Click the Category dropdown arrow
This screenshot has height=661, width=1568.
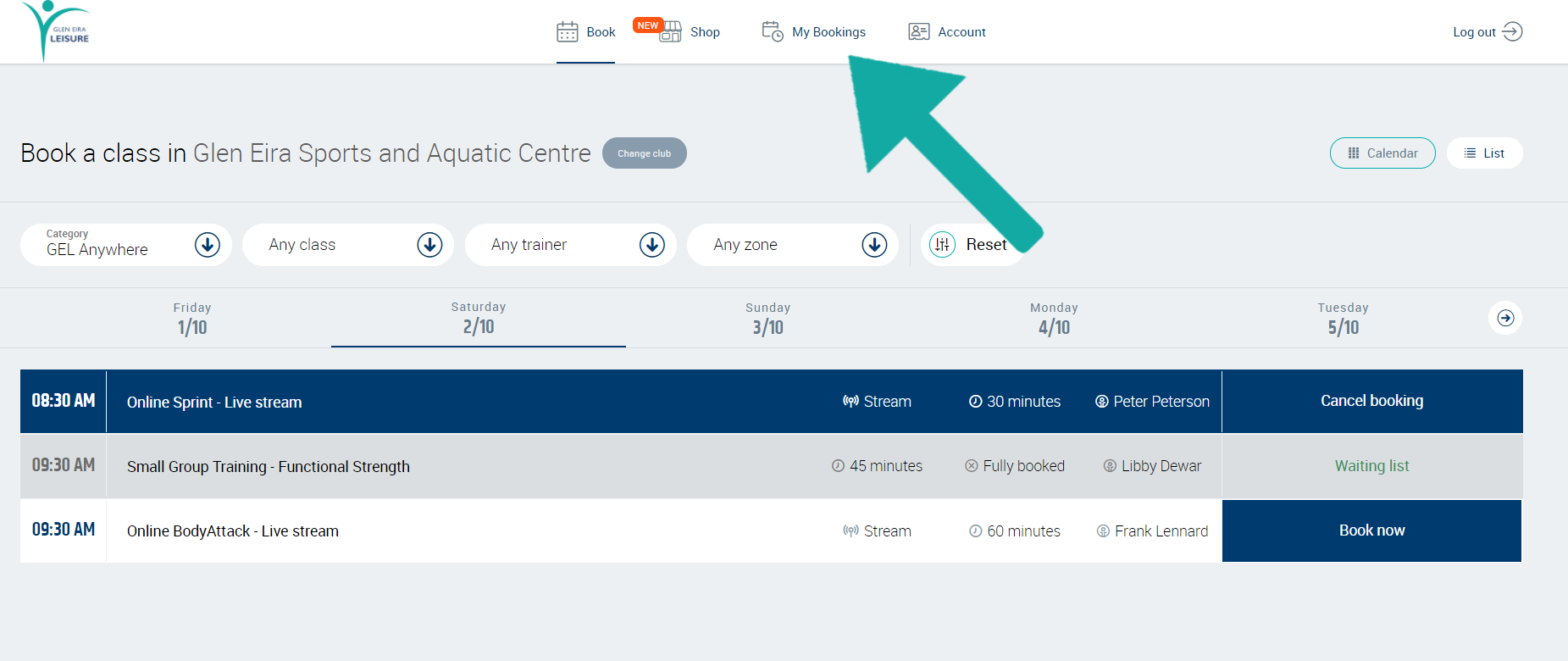[x=208, y=245]
